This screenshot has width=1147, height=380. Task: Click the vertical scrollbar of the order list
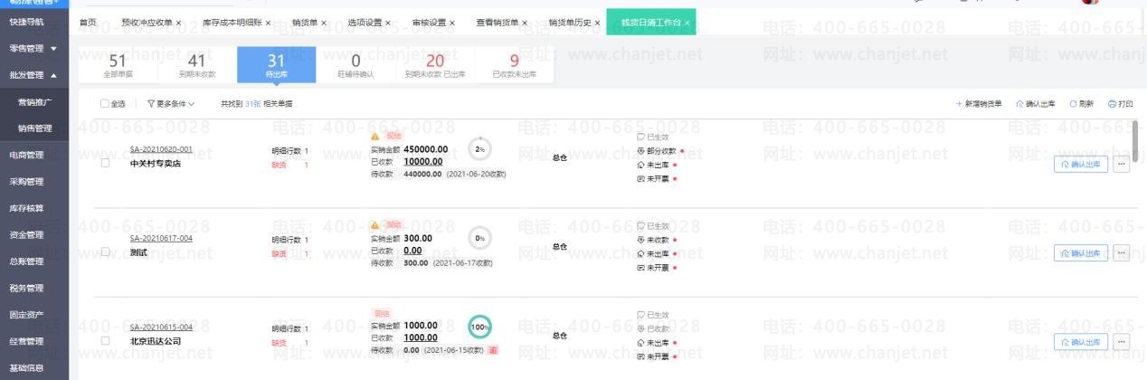(1135, 140)
